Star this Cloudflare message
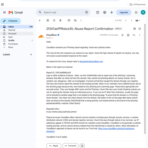This screenshot has width=148, height=148. [x=122, y=35]
